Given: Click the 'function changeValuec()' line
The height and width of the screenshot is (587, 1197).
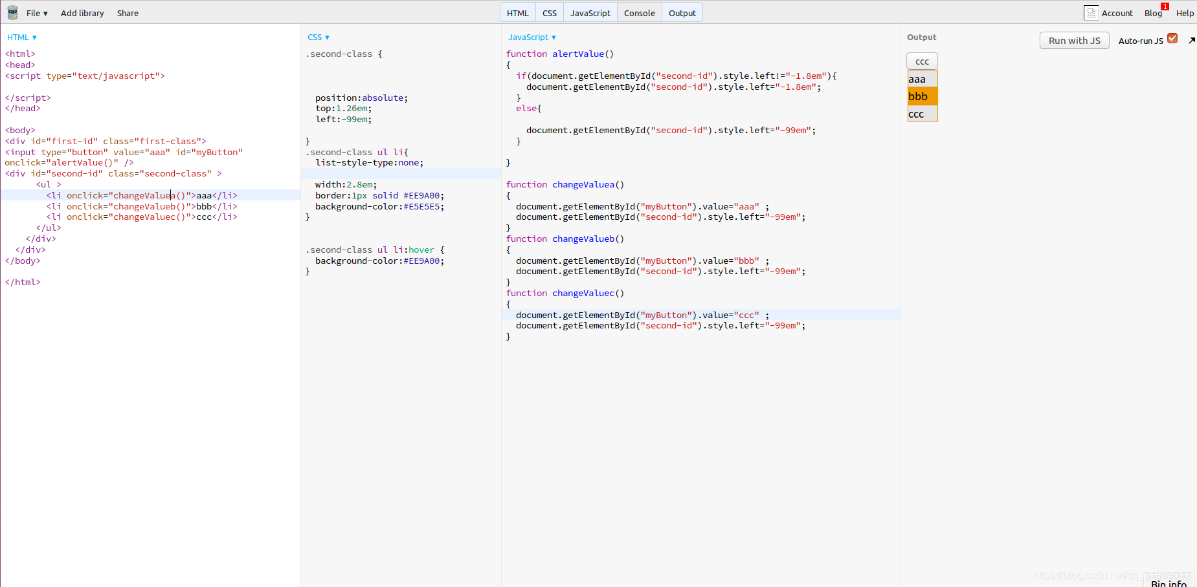Looking at the screenshot, I should coord(565,293).
